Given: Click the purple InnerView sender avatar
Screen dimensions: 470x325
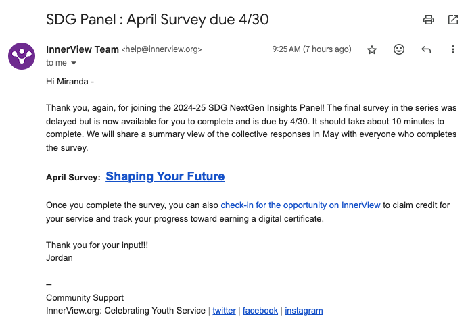Looking at the screenshot, I should 22,55.
